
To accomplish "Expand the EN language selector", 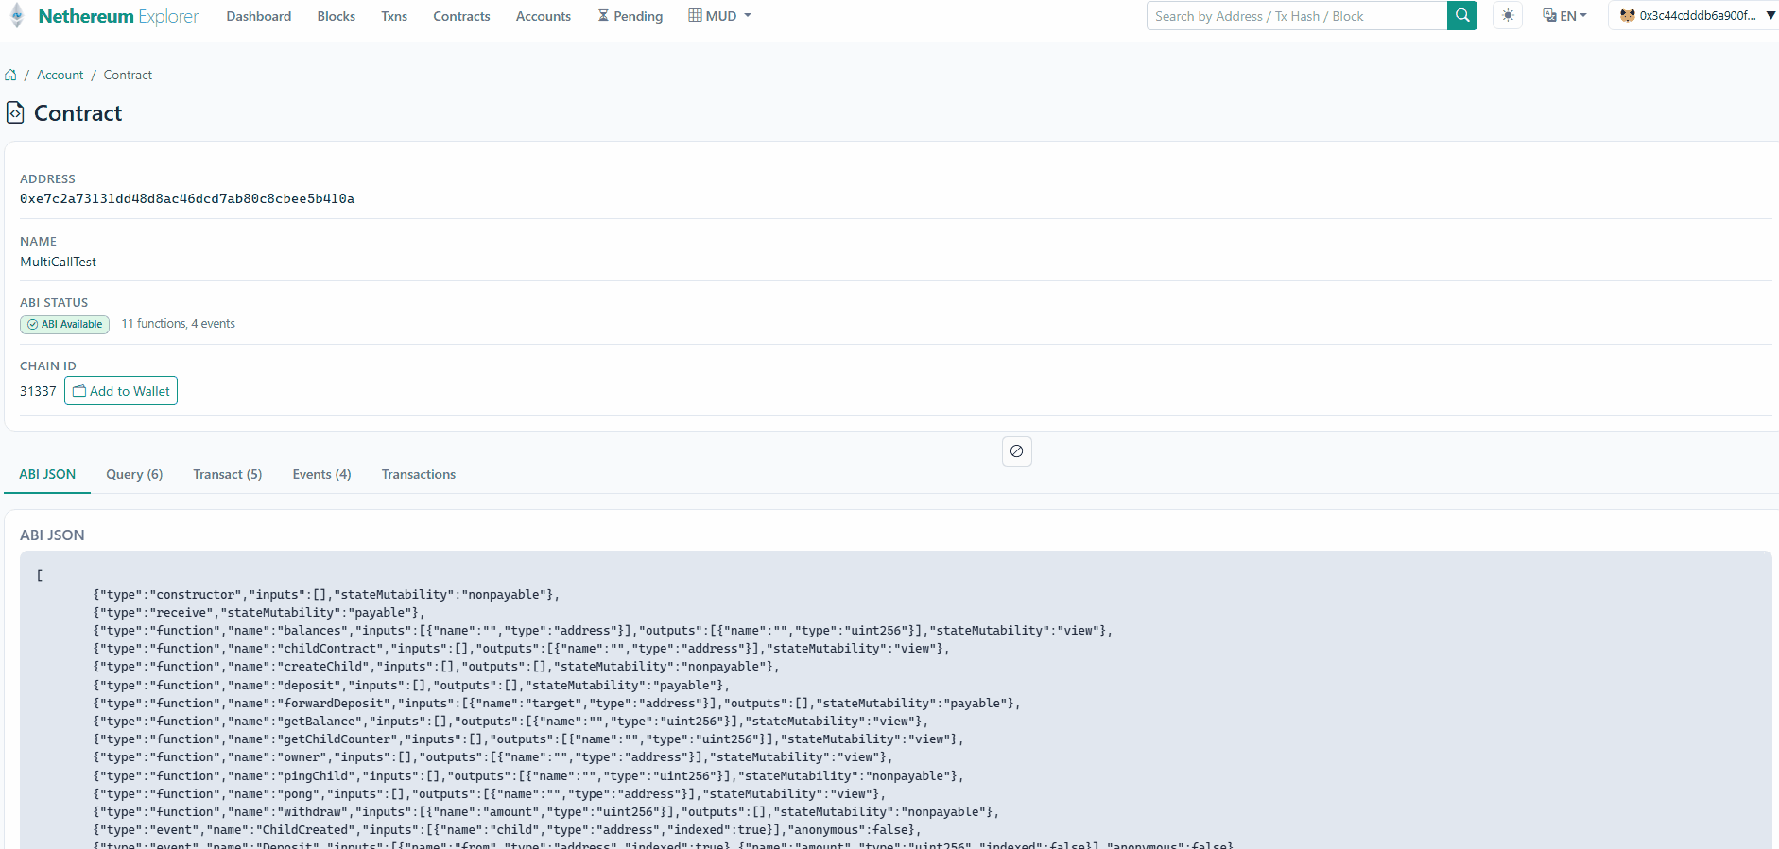I will tap(1564, 16).
